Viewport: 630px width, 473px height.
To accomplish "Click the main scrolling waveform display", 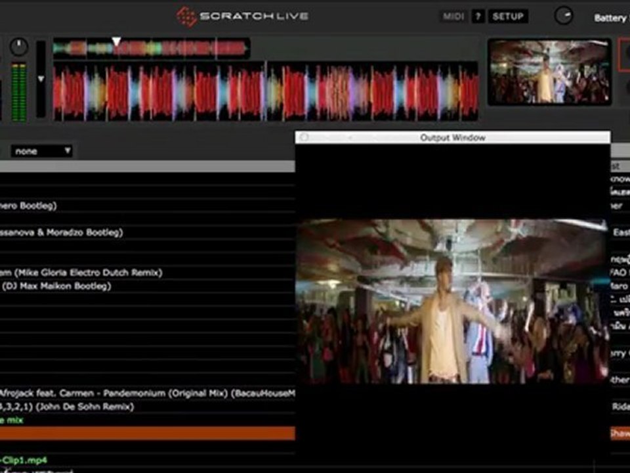I will (x=266, y=91).
